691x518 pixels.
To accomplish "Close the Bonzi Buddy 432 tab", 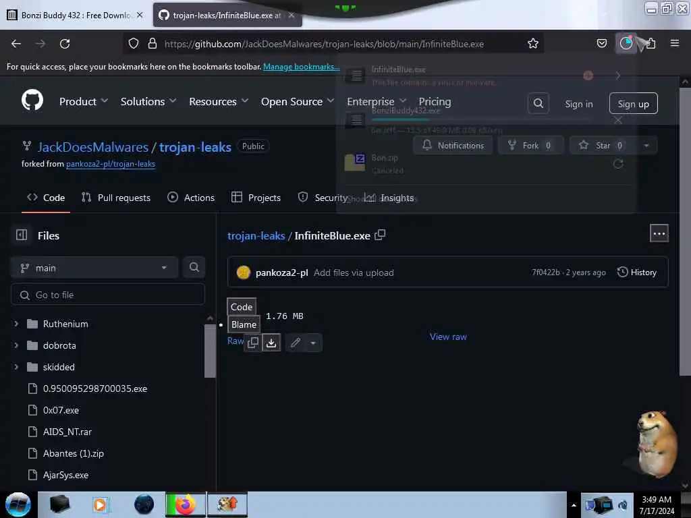I will pos(140,15).
